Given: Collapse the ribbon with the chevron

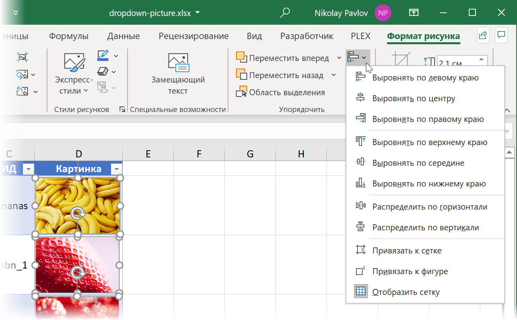Looking at the screenshot, I should [508, 110].
